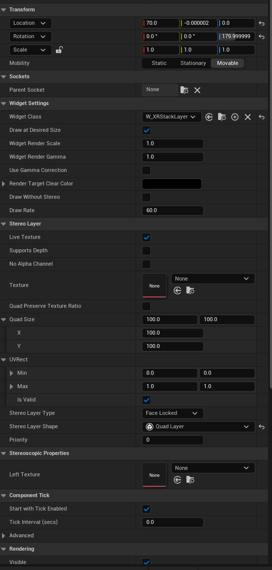
Task: Toggle the Visible checkbox under Rendering
Action: click(146, 562)
